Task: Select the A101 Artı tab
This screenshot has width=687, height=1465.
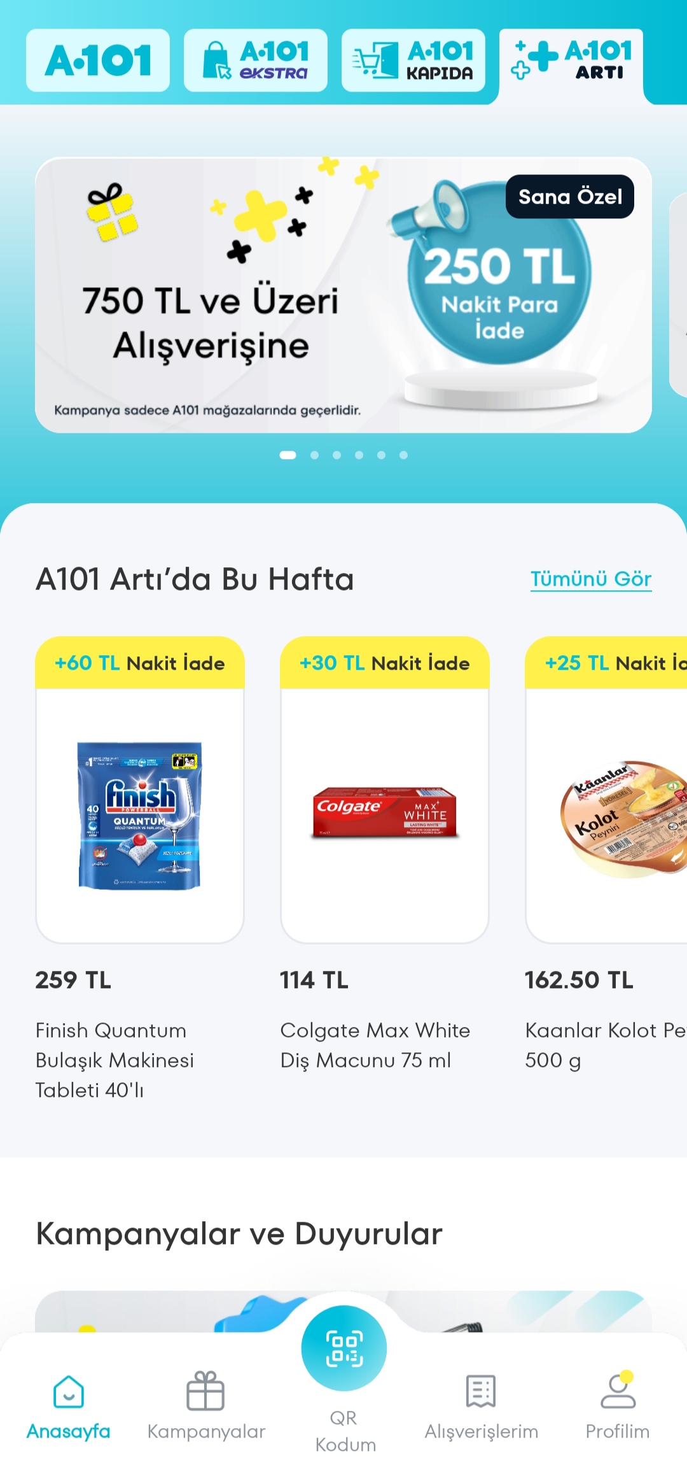Action: coord(571,60)
